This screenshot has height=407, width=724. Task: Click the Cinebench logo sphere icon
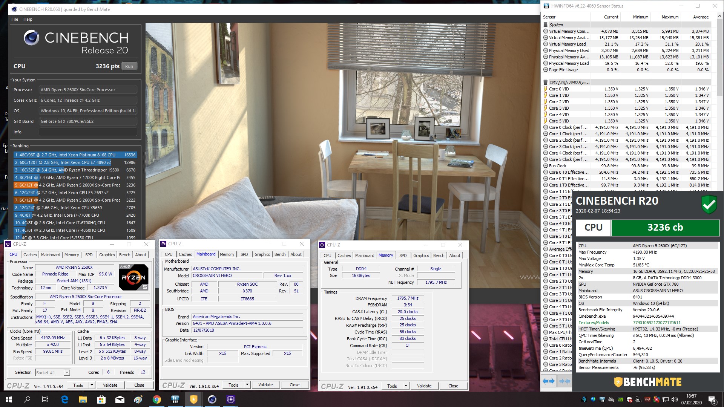click(31, 38)
